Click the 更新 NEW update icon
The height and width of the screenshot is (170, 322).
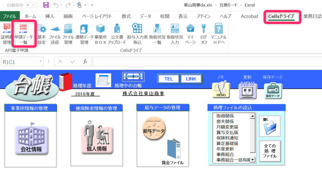coord(247,90)
